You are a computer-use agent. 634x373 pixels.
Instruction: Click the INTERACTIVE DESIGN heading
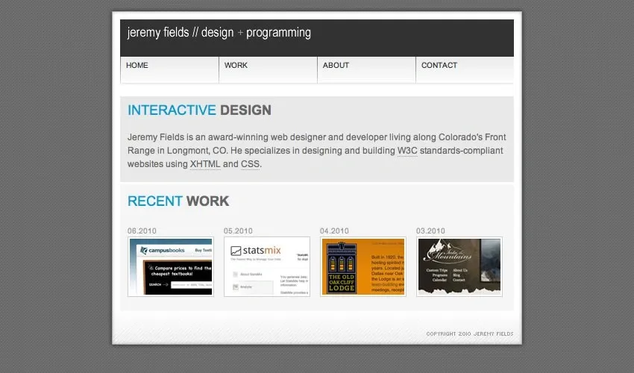point(199,110)
